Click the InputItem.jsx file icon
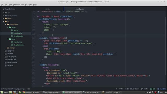The width and height of the screenshot is (167, 94). tap(12, 42)
